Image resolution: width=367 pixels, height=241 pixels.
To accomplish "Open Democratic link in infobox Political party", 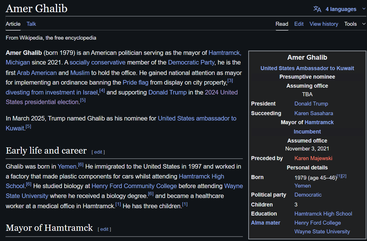I will (308, 195).
